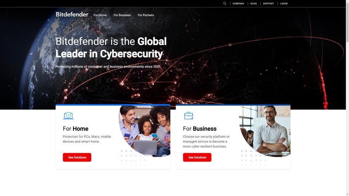Visit the Support page

268,4
